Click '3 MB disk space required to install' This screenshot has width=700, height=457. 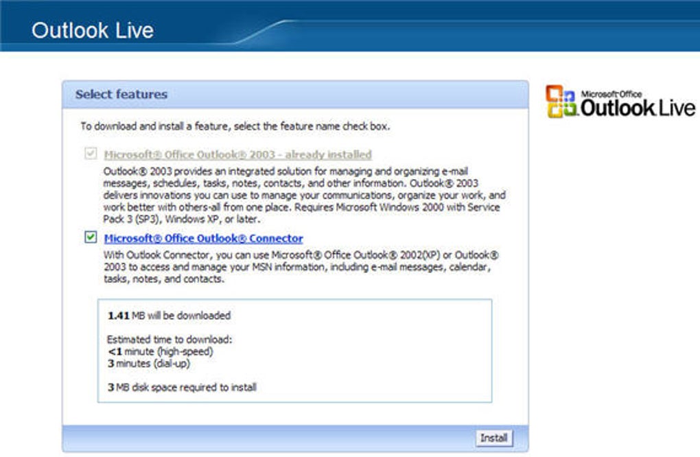click(x=182, y=388)
